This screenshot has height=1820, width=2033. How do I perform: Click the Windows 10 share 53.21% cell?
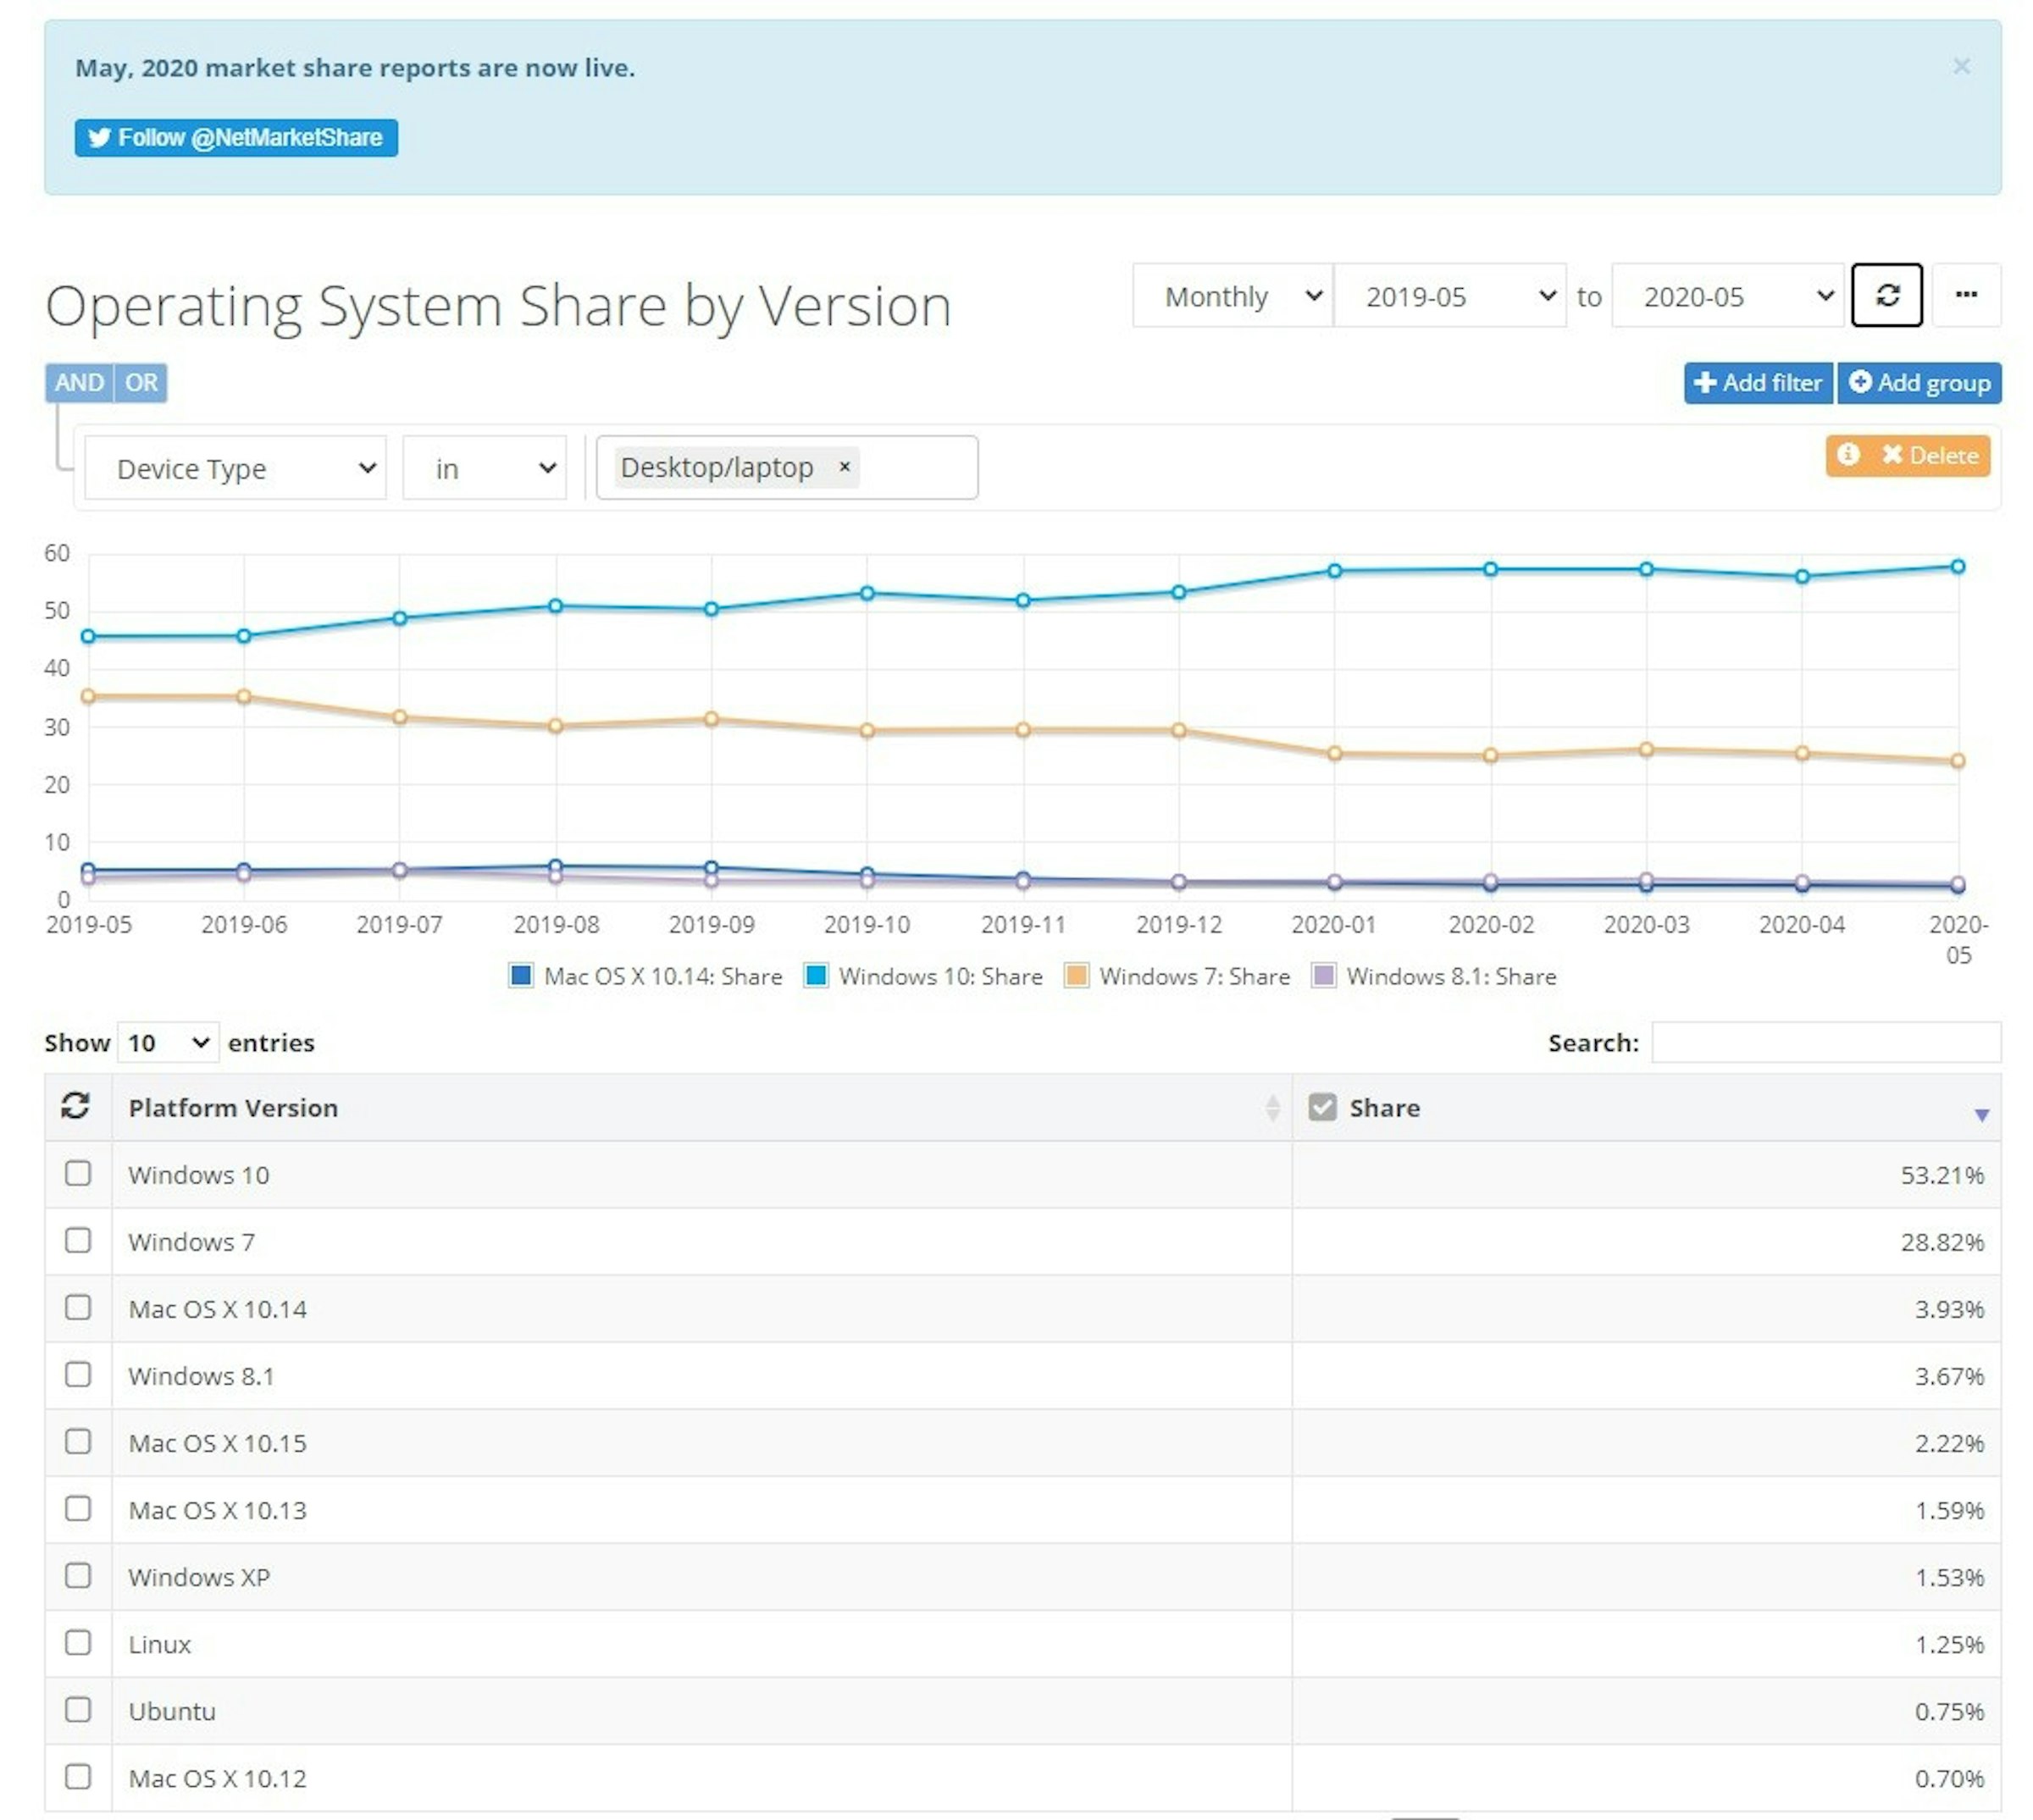(x=1646, y=1174)
